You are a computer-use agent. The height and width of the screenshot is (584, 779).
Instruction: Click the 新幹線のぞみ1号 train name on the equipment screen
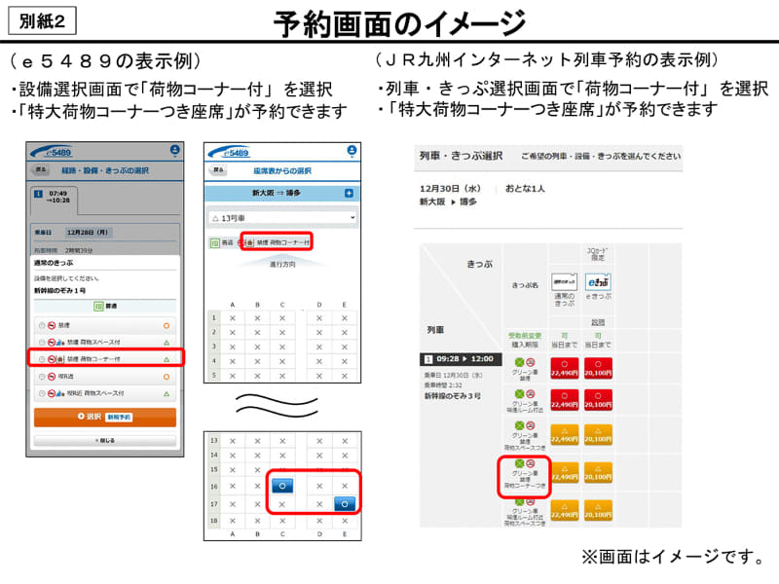click(x=59, y=290)
